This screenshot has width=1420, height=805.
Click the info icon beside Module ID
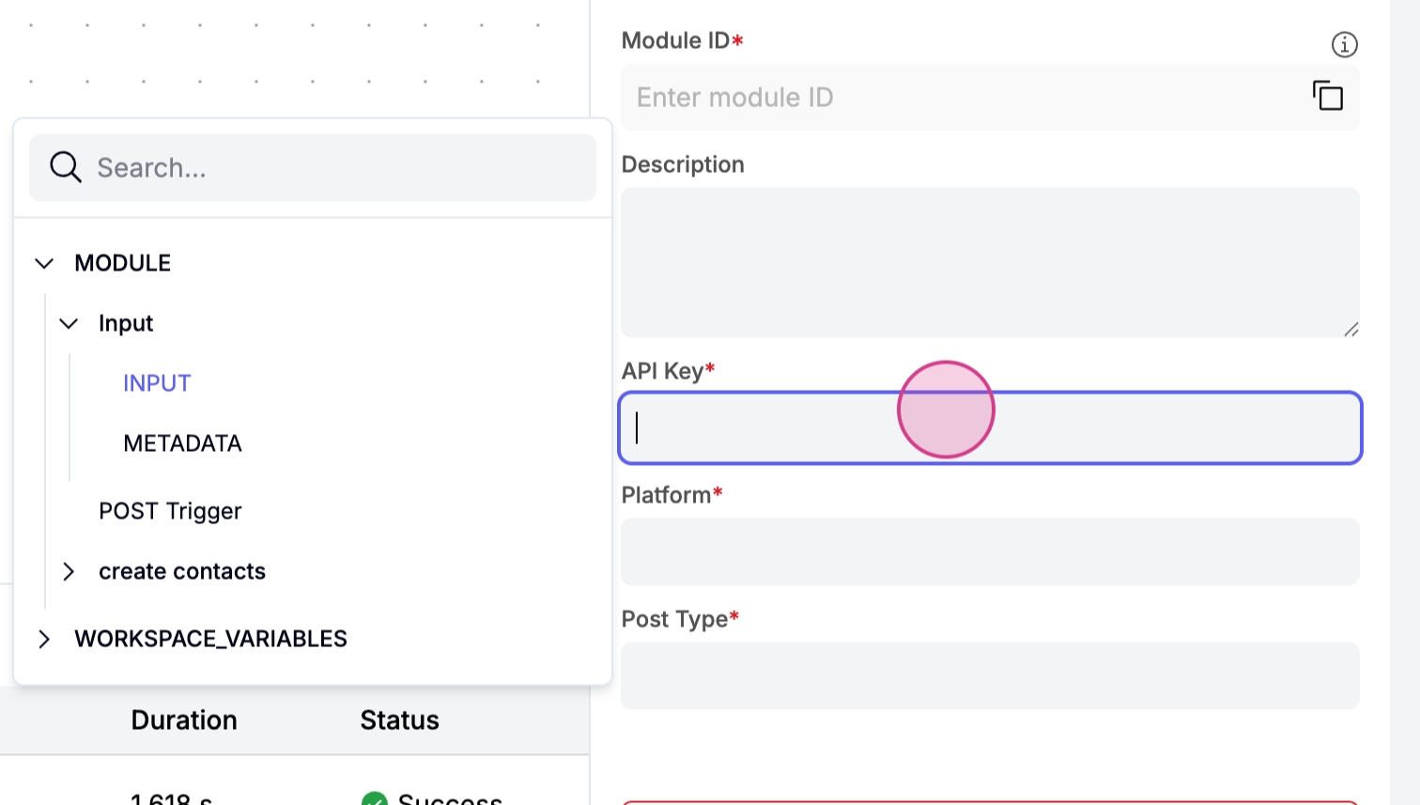[x=1344, y=44]
